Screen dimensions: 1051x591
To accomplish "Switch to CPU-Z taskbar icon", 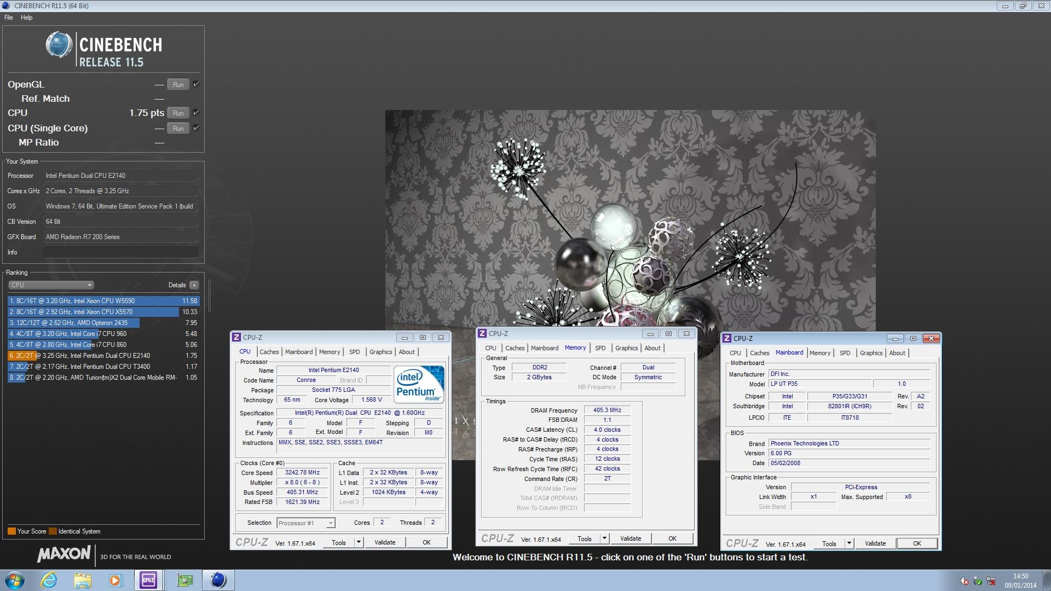I will pyautogui.click(x=148, y=580).
